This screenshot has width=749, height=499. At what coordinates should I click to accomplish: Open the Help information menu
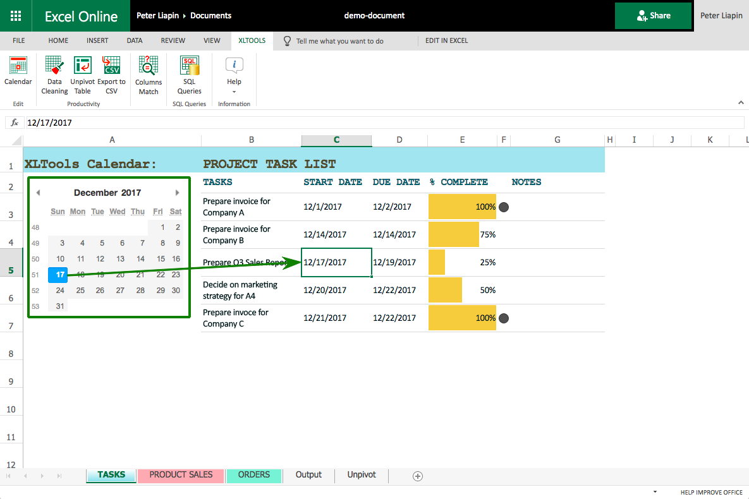pos(234,75)
